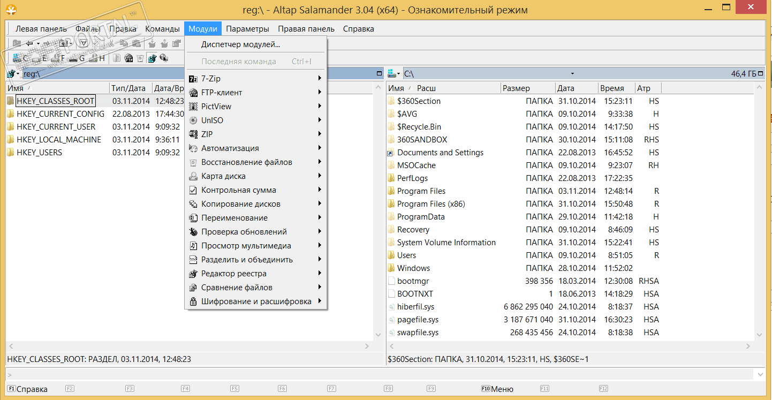The image size is (772, 400).
Task: Click the FTP client icon in drive bar
Action: tap(128, 58)
